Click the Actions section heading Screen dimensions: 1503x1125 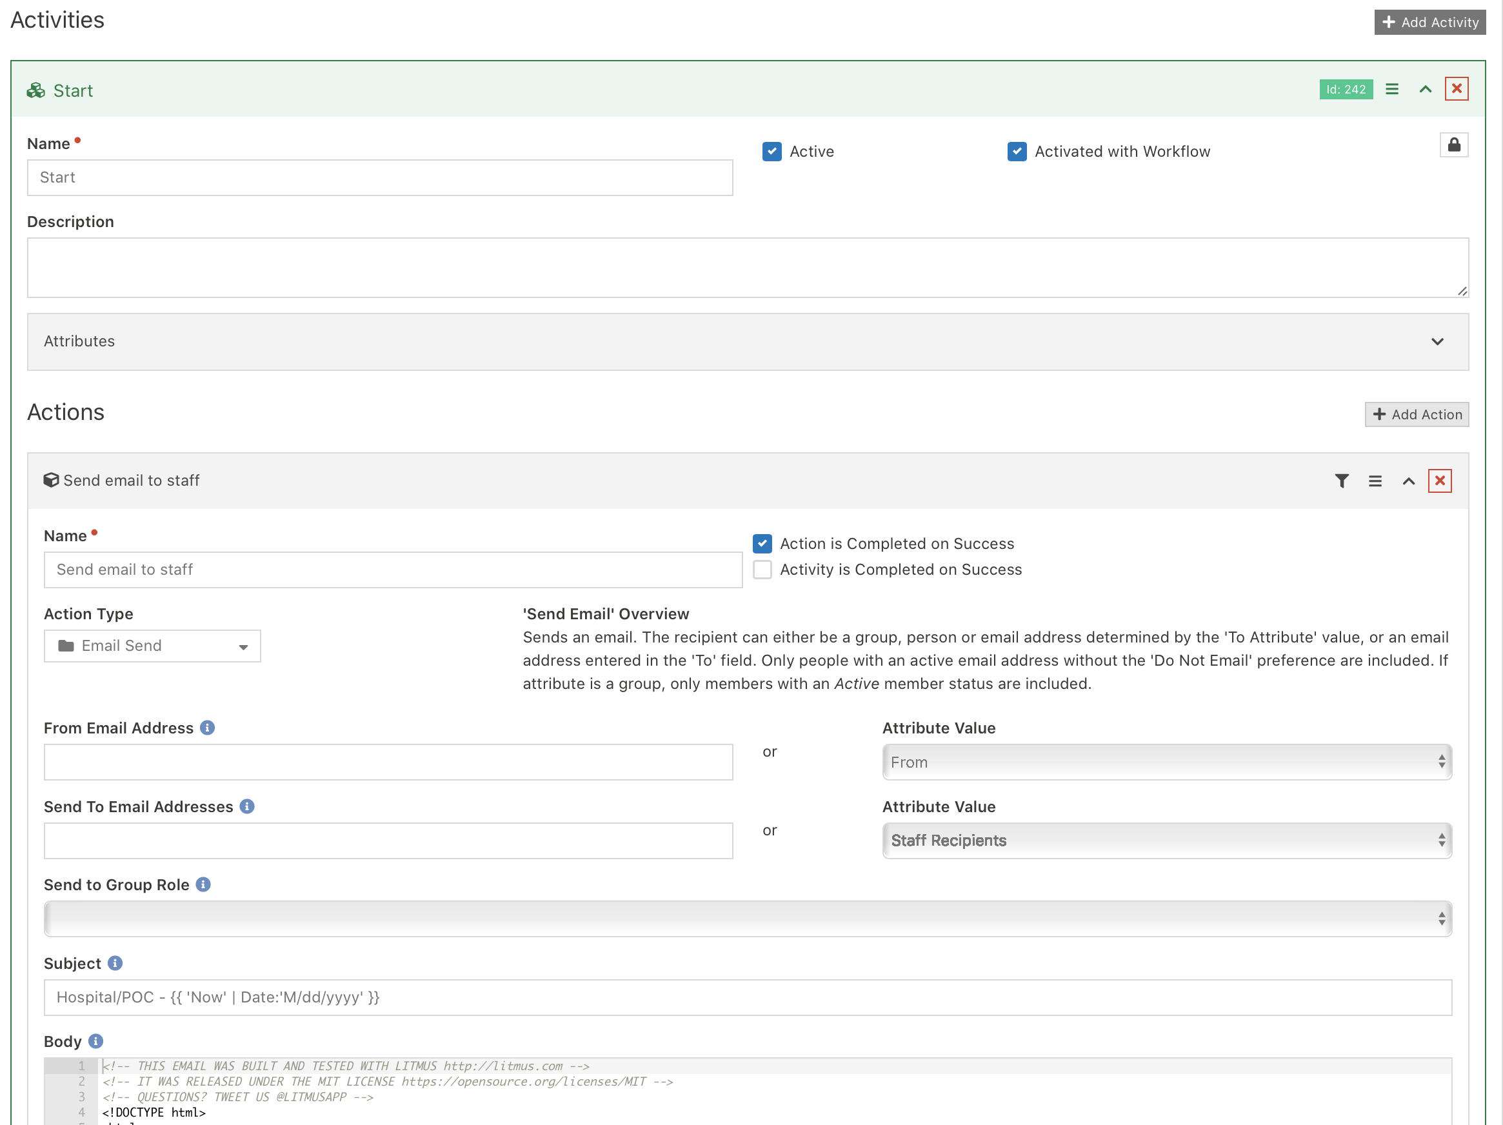[x=65, y=412]
